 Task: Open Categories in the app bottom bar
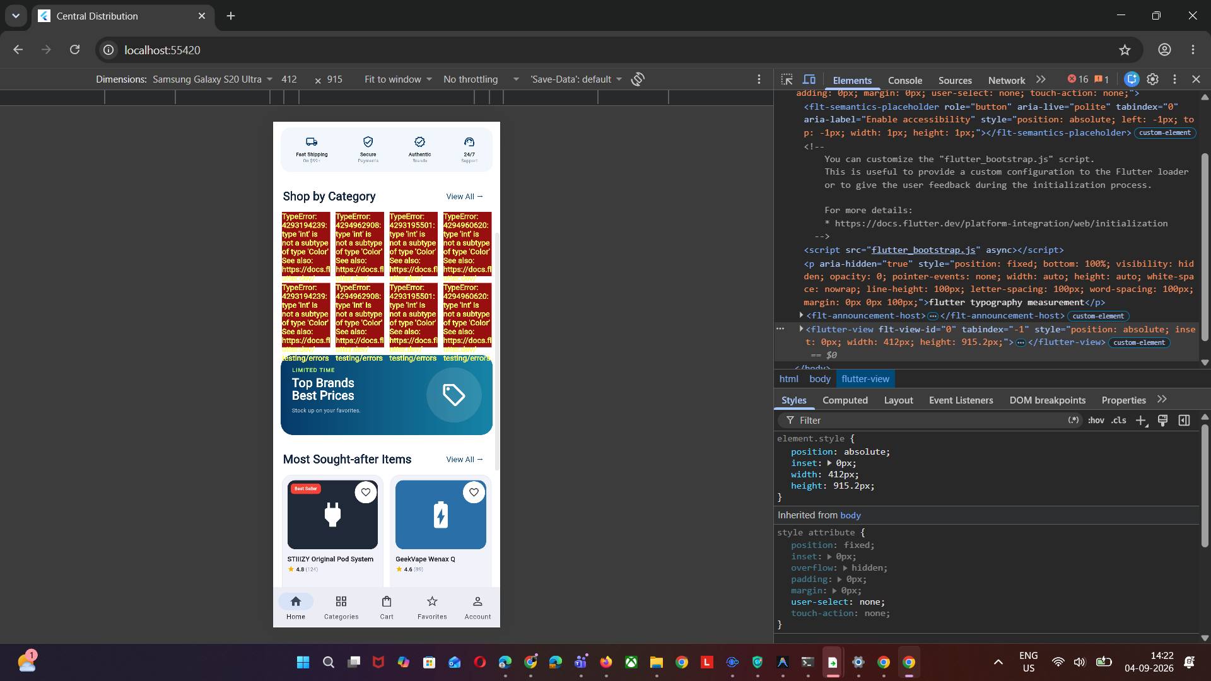(x=341, y=607)
